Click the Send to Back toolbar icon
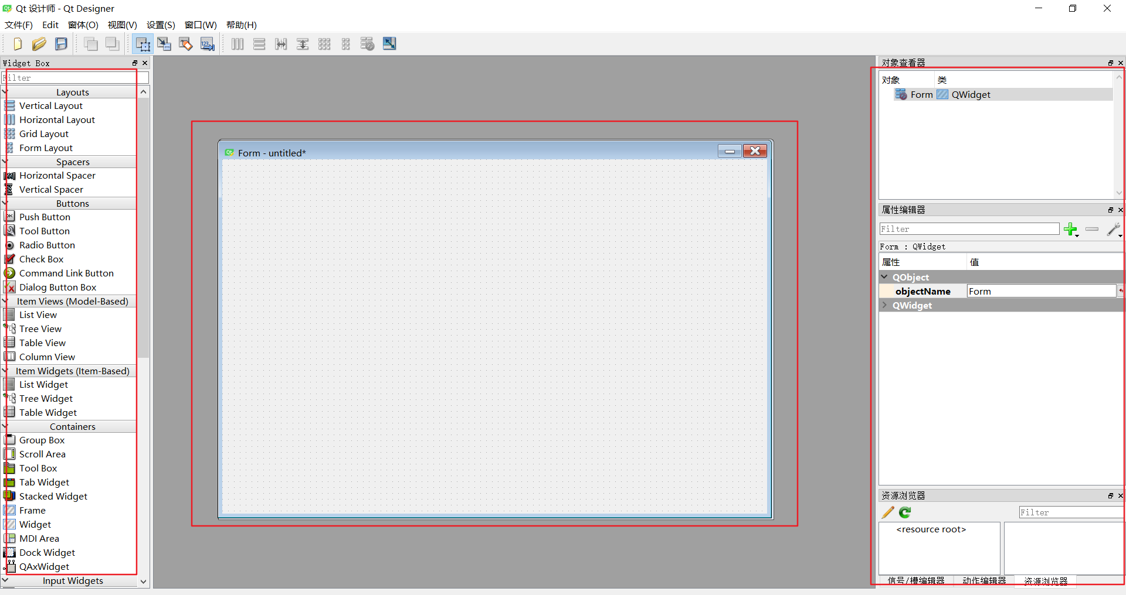This screenshot has height=595, width=1126. [x=91, y=44]
